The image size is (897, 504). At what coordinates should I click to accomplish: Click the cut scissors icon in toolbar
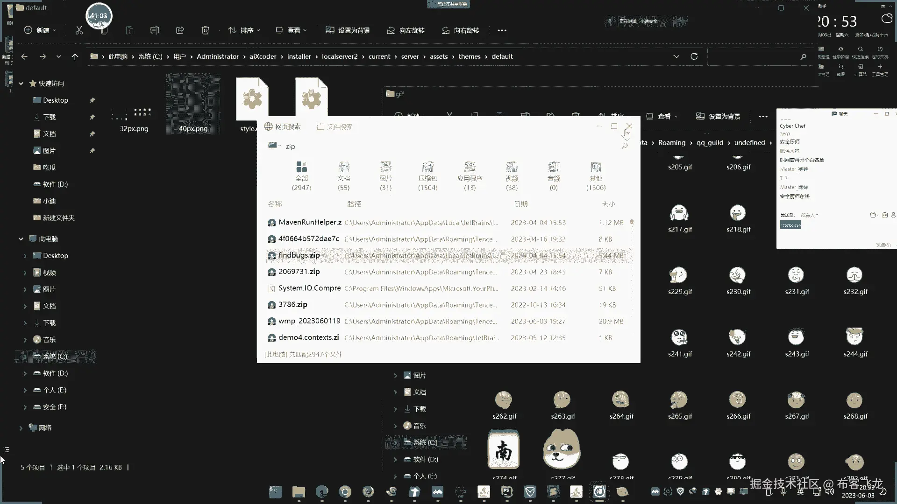(x=79, y=30)
